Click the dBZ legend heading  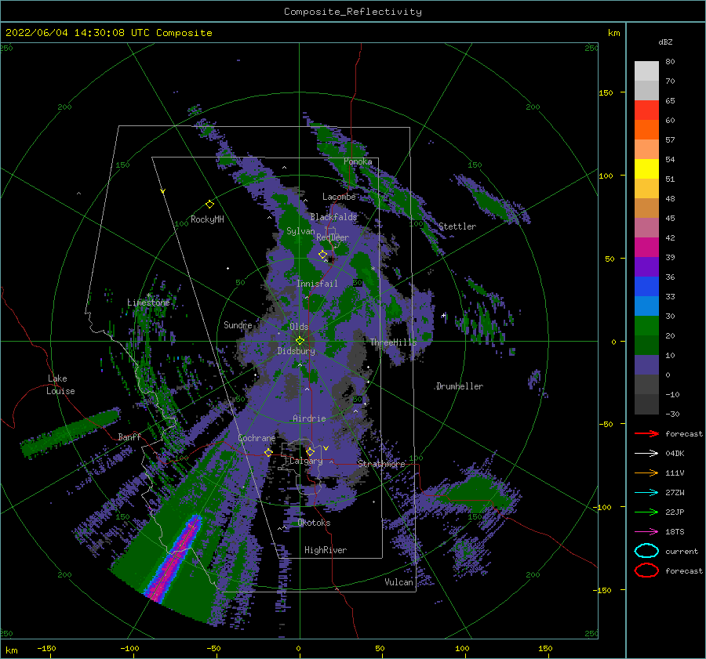tap(665, 42)
